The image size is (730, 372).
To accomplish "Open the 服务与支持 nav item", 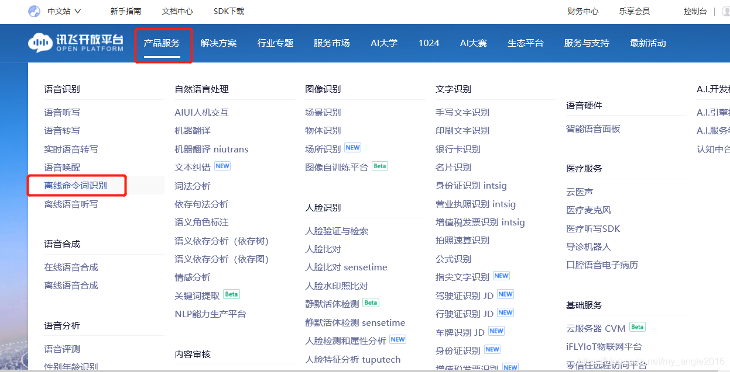I will pos(587,43).
